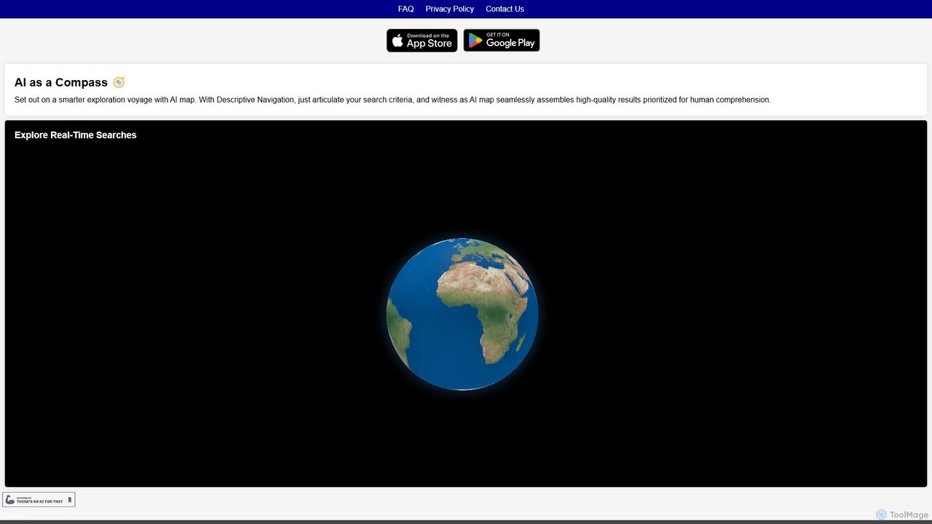932x524 pixels.
Task: Click the rotating Earth globe
Action: [x=462, y=314]
